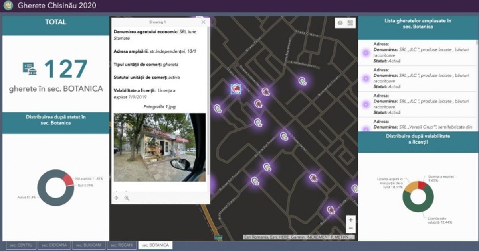Click the Statutul unității de comerț field
This screenshot has height=251, width=479.
pos(146,77)
